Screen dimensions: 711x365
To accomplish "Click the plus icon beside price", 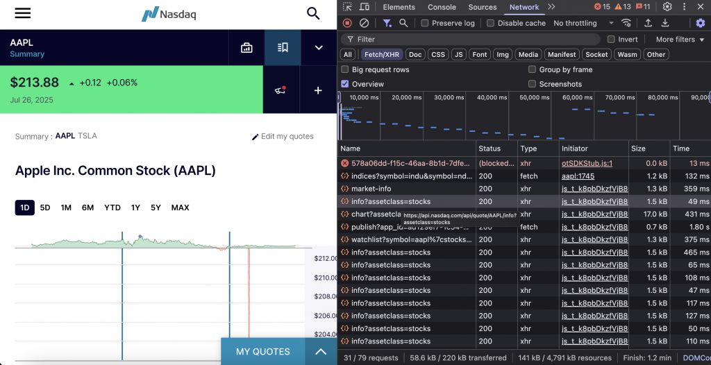I will [x=318, y=90].
